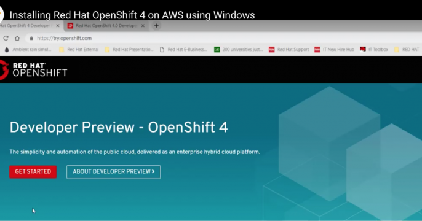Open the Red Hat E-Business bookmark
This screenshot has width=422, height=221.
tap(183, 49)
